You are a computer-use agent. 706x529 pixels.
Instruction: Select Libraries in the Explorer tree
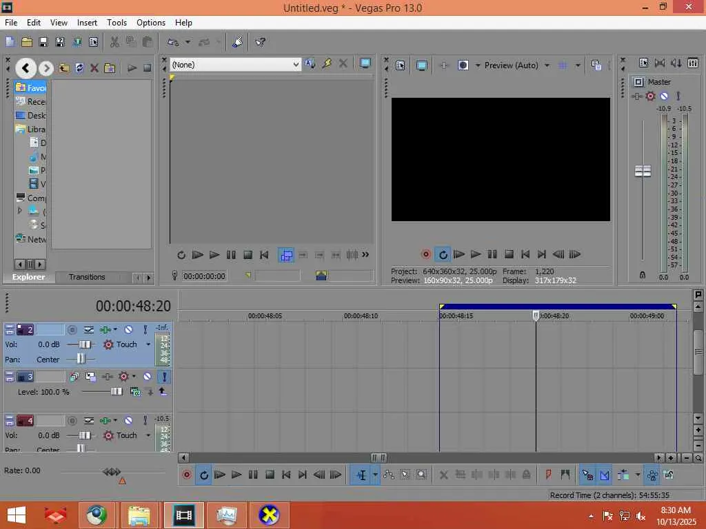(30, 129)
